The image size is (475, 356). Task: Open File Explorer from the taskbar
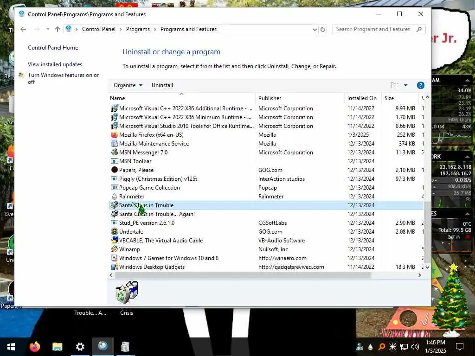(57, 347)
